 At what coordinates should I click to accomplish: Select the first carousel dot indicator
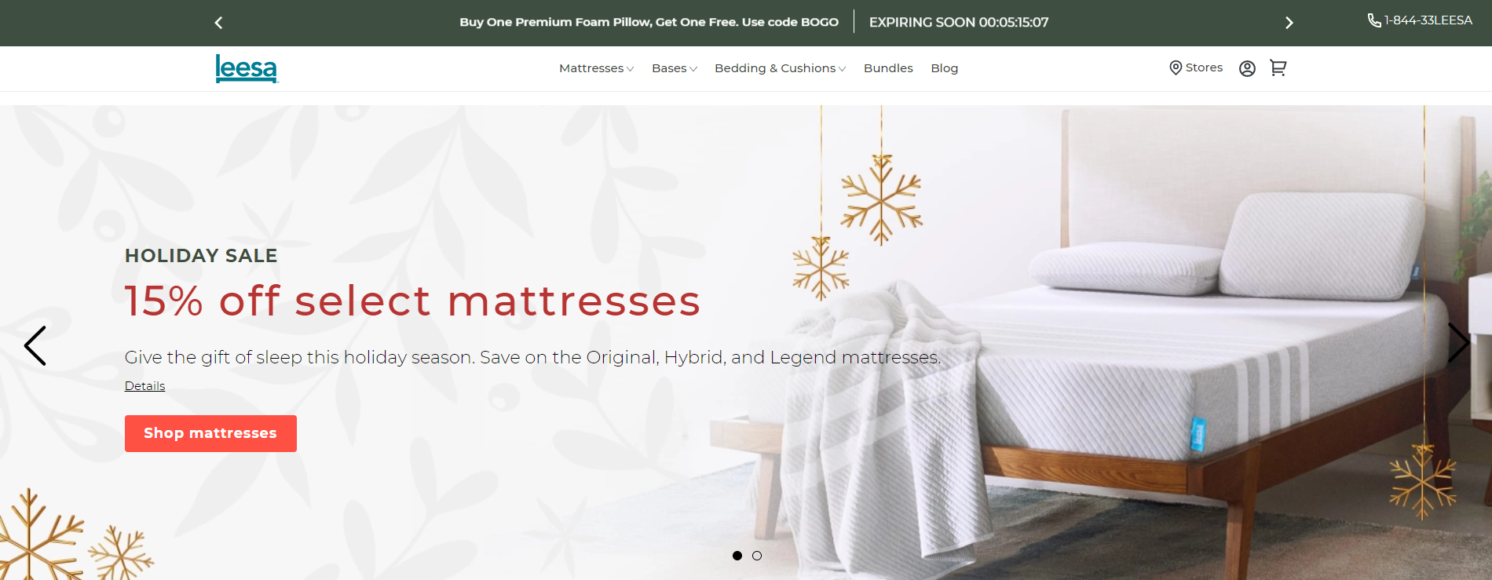click(737, 556)
